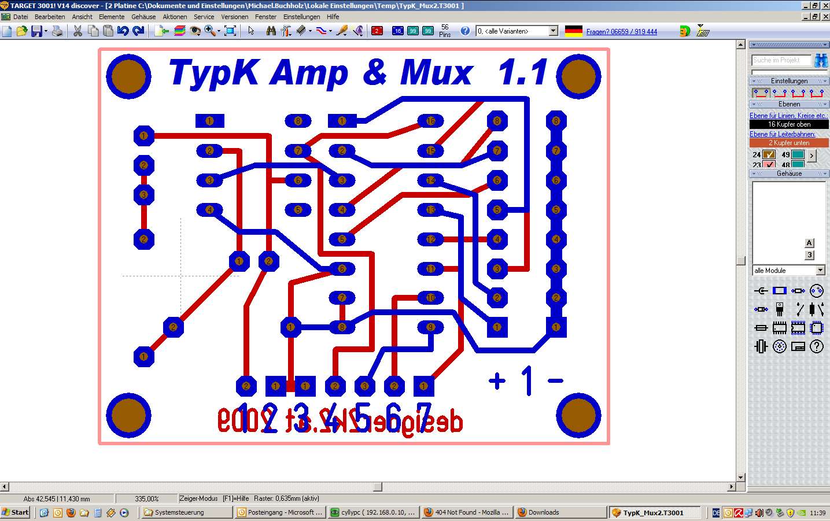Redo the last undone action

[138, 31]
